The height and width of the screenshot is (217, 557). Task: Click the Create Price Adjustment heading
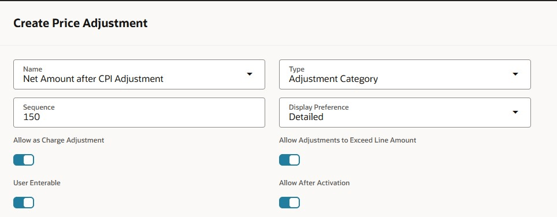pos(80,24)
